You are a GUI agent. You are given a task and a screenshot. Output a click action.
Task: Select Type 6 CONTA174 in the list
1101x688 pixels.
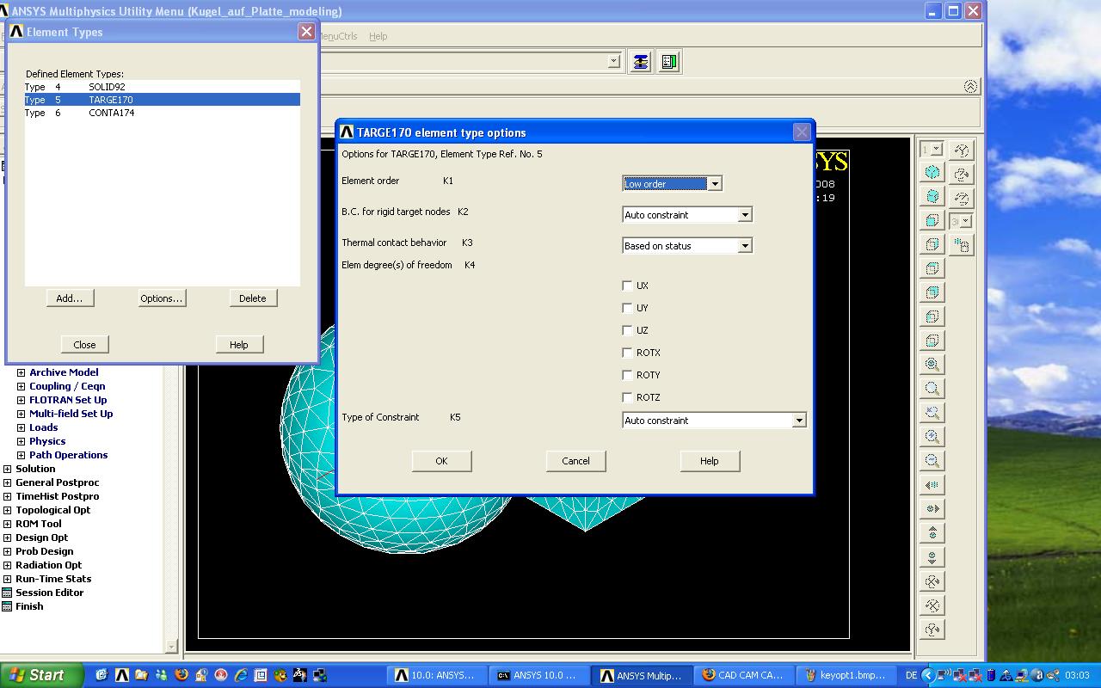coord(162,113)
